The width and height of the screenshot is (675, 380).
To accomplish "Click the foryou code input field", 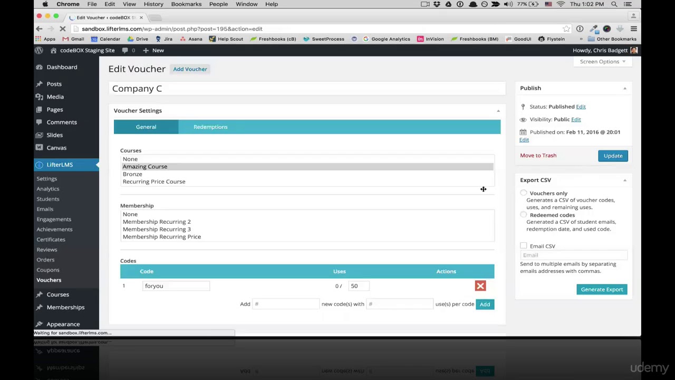I will tap(176, 286).
